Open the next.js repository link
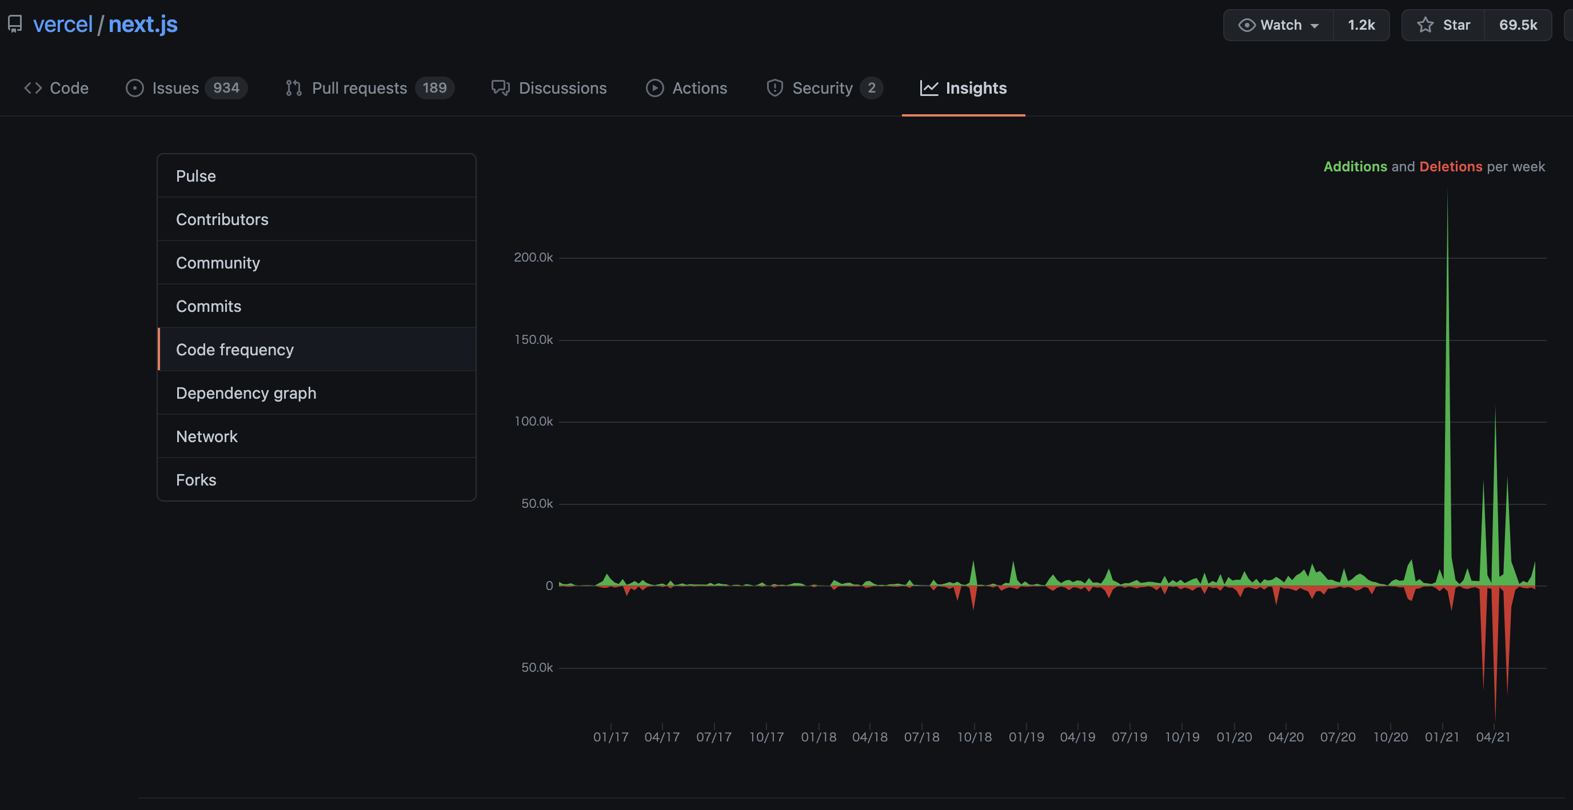 click(x=143, y=25)
